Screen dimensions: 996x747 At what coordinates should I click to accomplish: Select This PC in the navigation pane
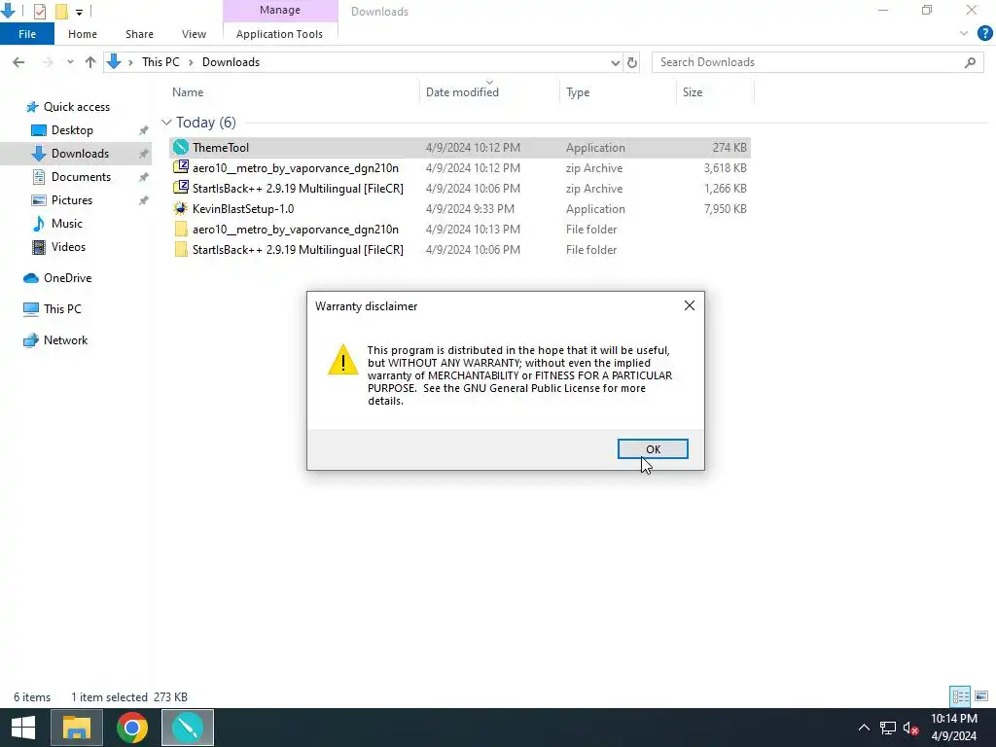[62, 309]
